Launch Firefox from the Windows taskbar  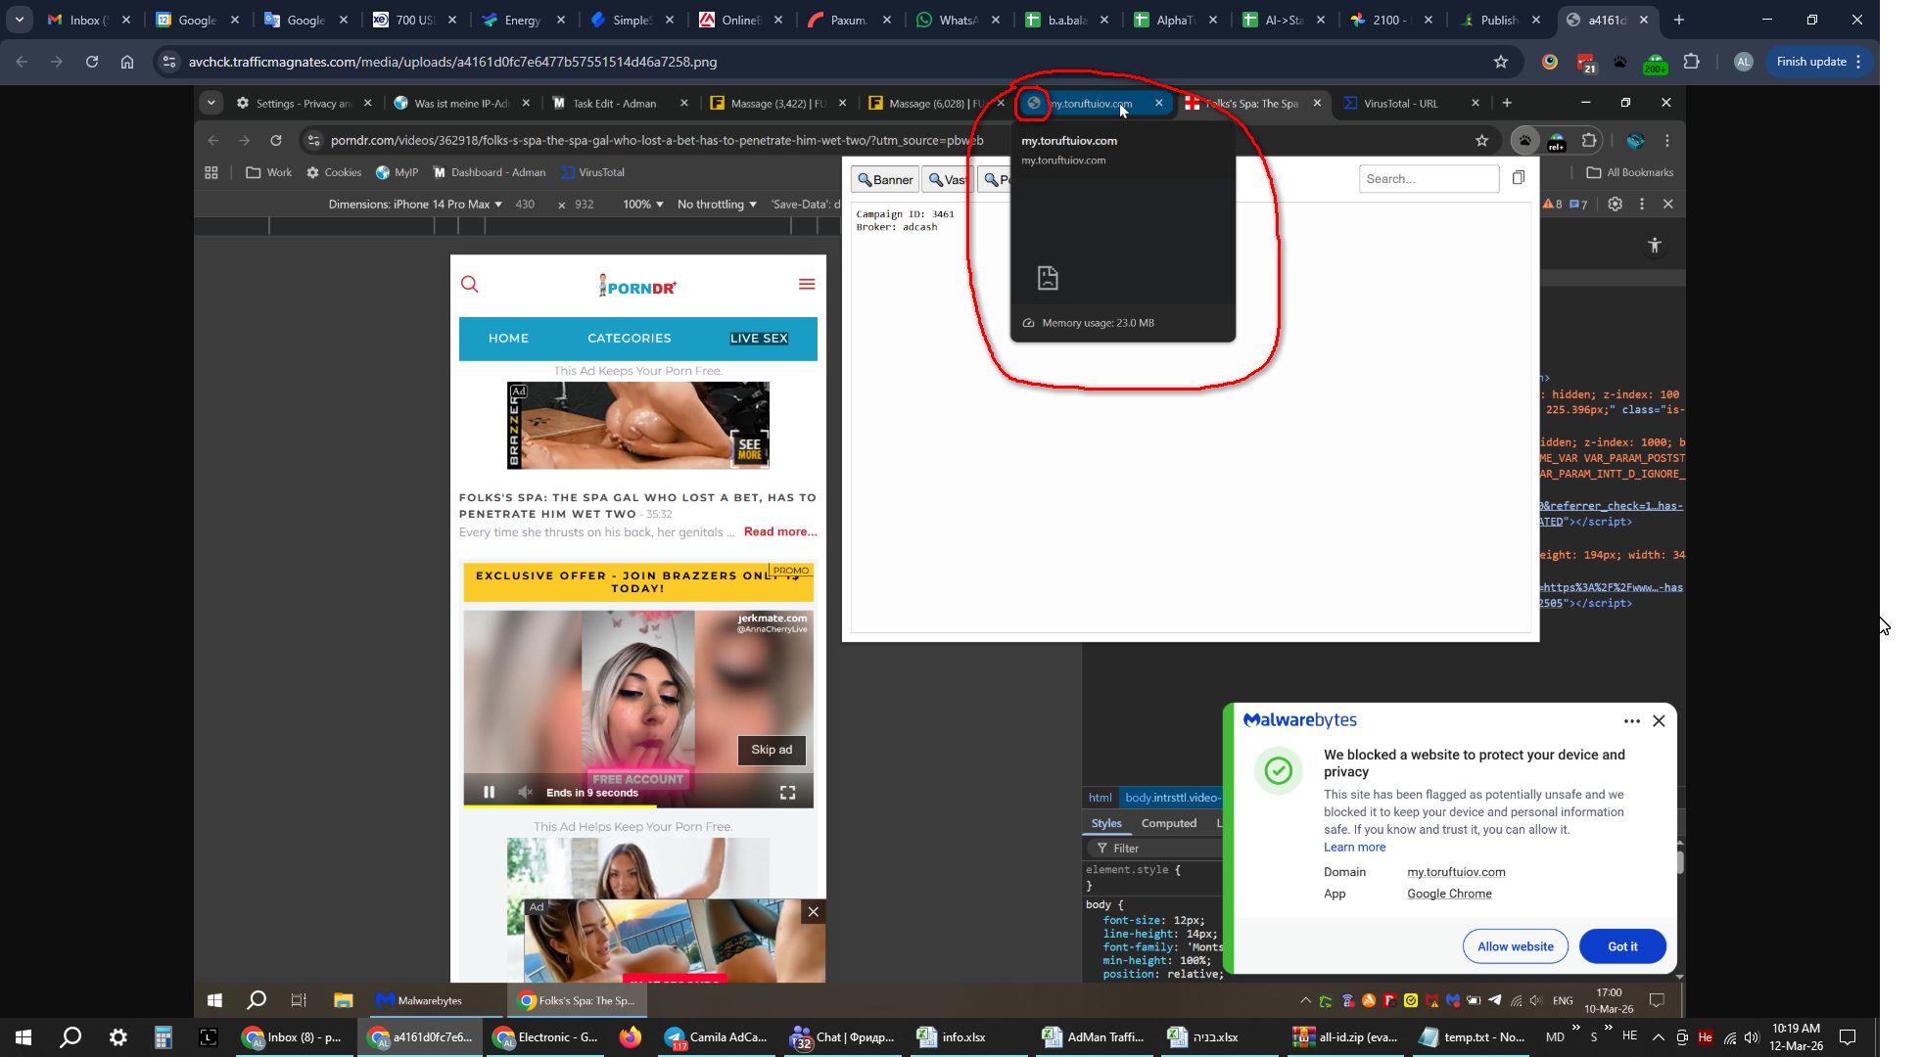[x=630, y=1037]
